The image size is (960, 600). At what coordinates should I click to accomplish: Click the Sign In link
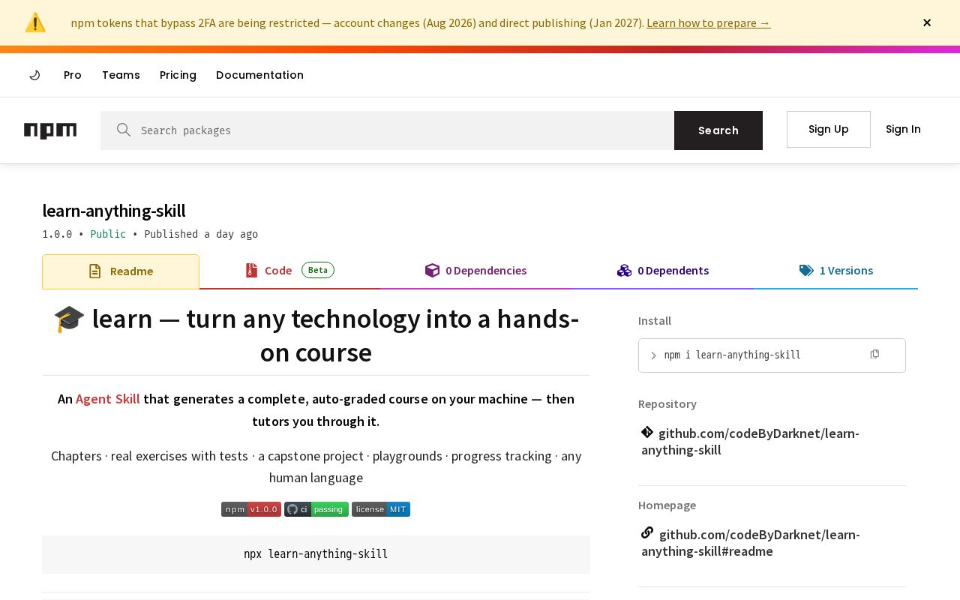pyautogui.click(x=903, y=129)
